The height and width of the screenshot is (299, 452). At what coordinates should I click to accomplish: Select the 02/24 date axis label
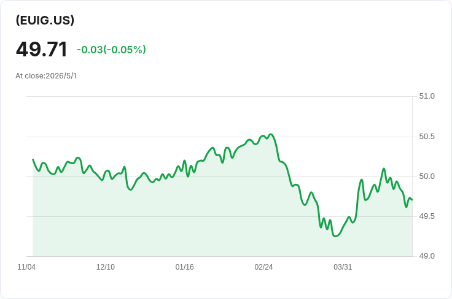tap(263, 267)
